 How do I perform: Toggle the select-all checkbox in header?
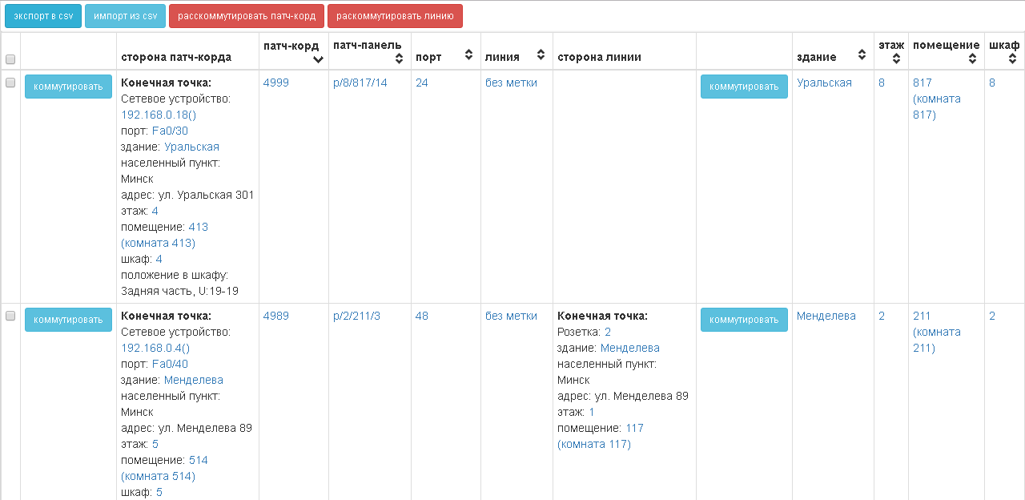coord(10,59)
